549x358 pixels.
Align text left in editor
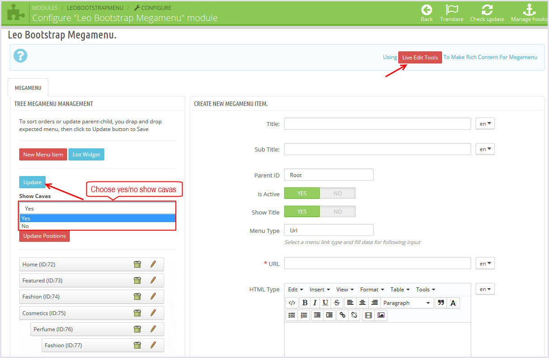click(350, 303)
